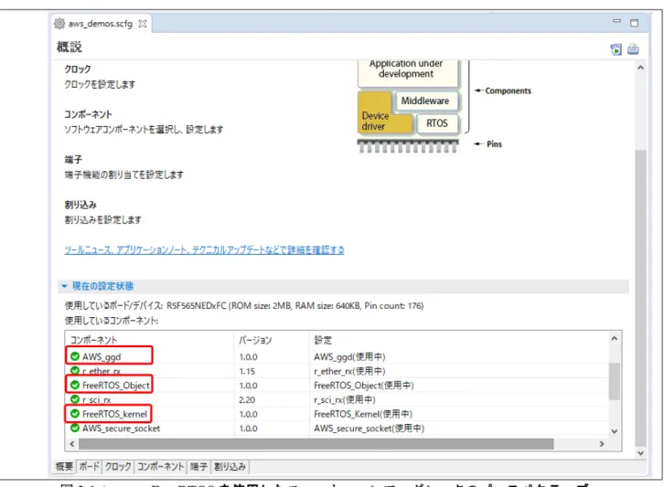Minimize the editor pane
This screenshot has height=487, width=664.
tap(617, 21)
